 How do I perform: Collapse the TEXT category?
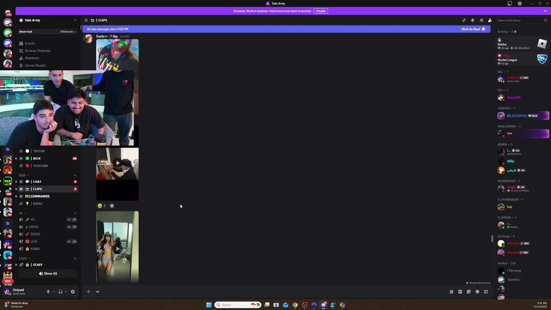tap(23, 175)
